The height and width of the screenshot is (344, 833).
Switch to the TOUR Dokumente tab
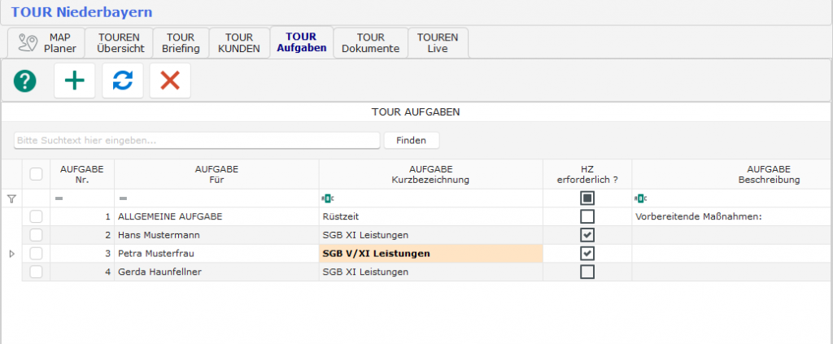370,42
